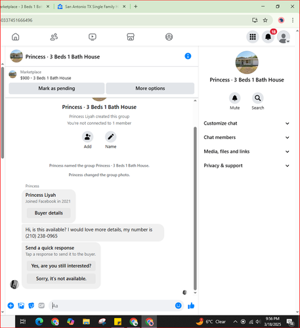Image resolution: width=300 pixels, height=328 pixels.
Task: Open Chrome three-dot menu
Action: coord(293,20)
